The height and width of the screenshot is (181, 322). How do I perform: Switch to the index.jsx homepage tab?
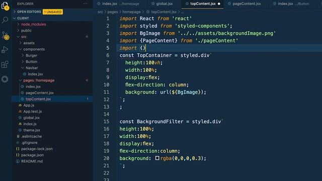tap(118, 4)
